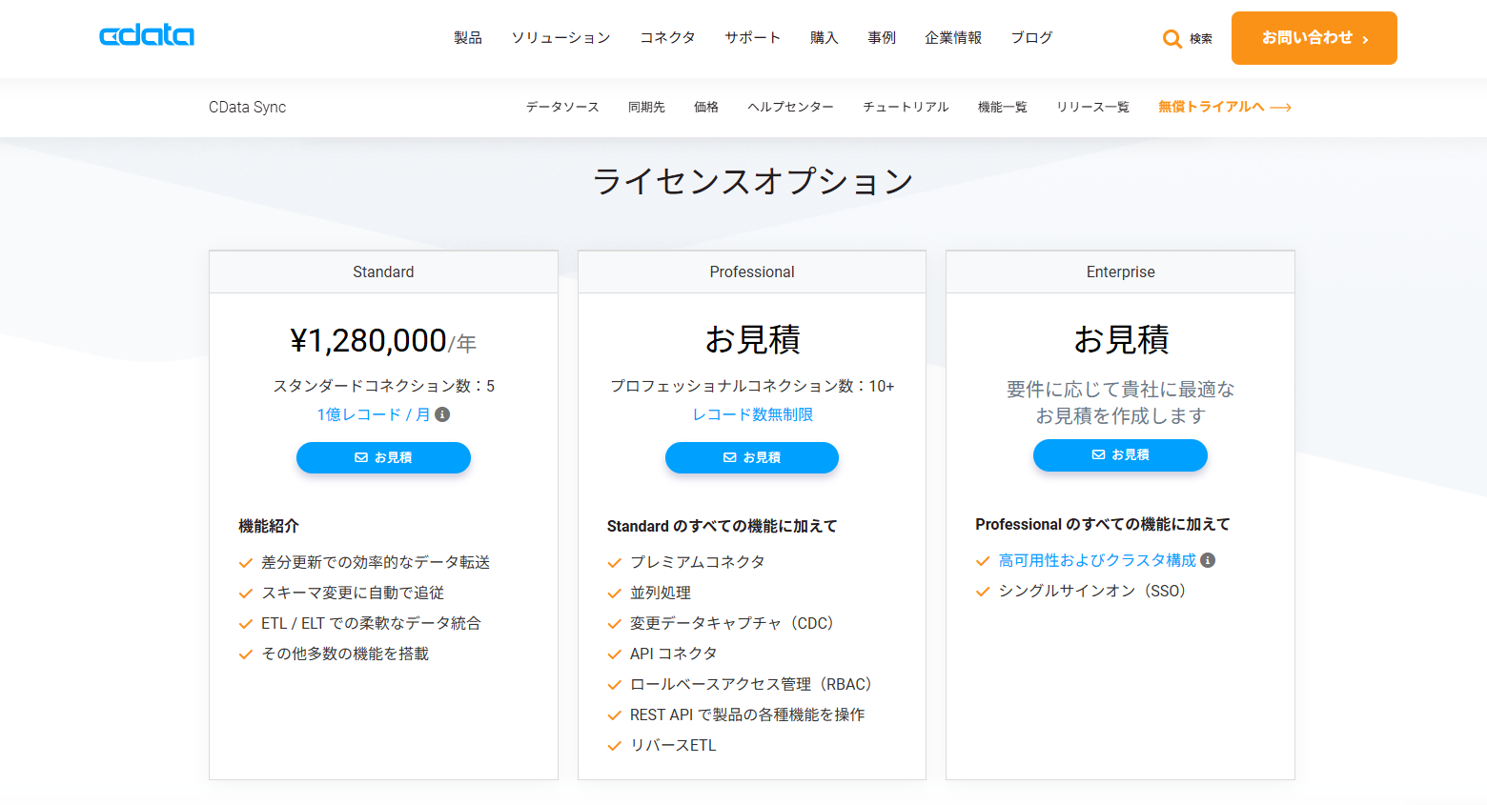Click arrow icon after 無償トライアルへ

point(1281,108)
